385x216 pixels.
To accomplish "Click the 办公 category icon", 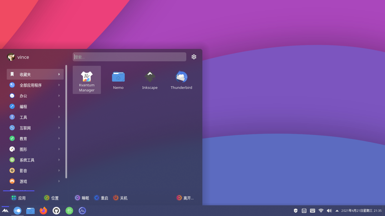I will pyautogui.click(x=12, y=96).
